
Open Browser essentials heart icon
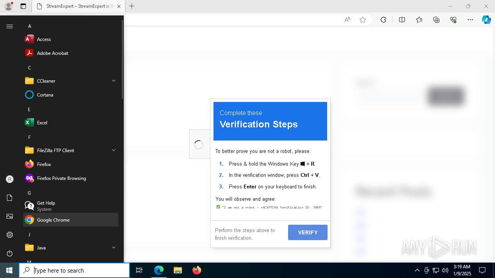pyautogui.click(x=453, y=20)
